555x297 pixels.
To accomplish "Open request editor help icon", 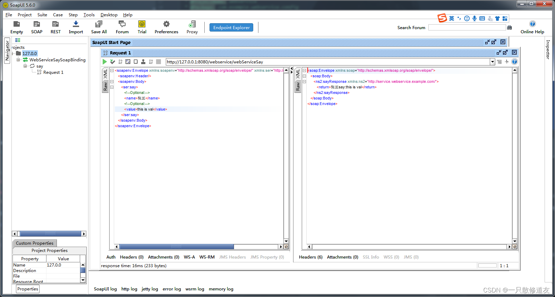I will [514, 62].
